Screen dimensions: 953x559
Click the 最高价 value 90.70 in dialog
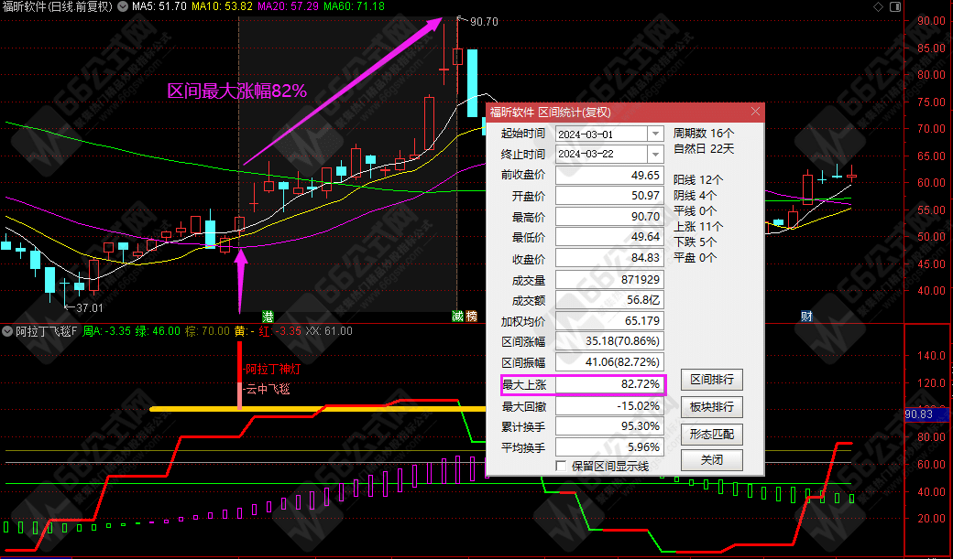[x=610, y=217]
